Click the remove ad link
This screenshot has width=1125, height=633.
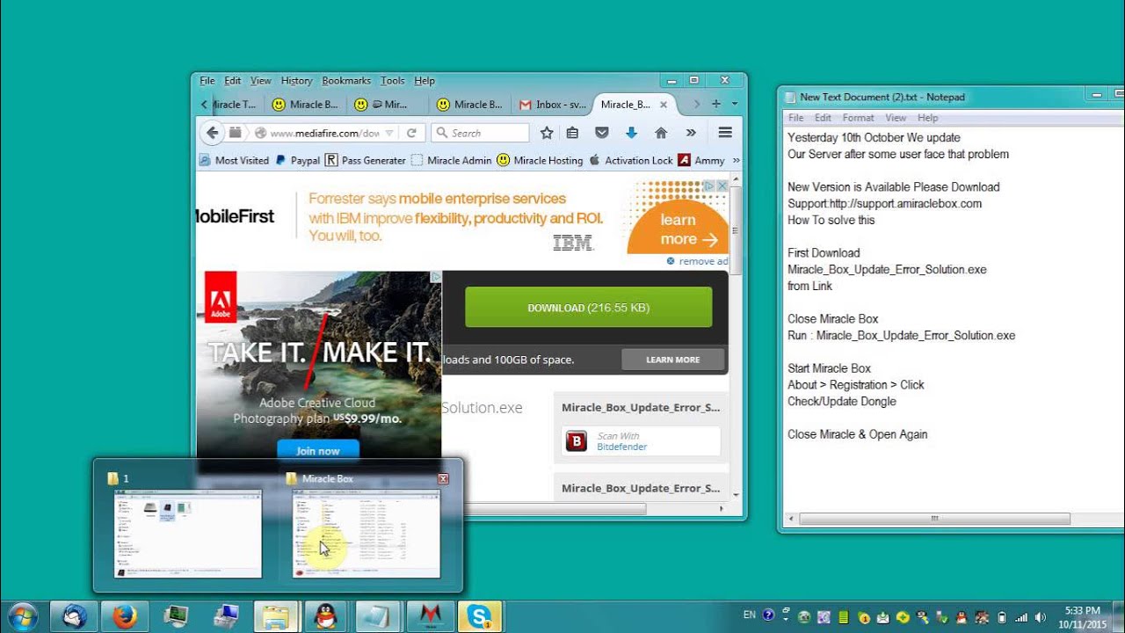tap(703, 261)
